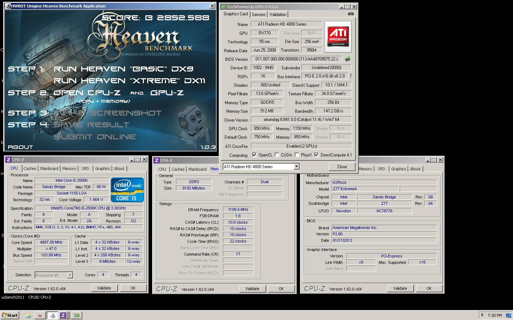Open the Windows Start menu
This screenshot has height=320, width=513.
tap(10, 315)
